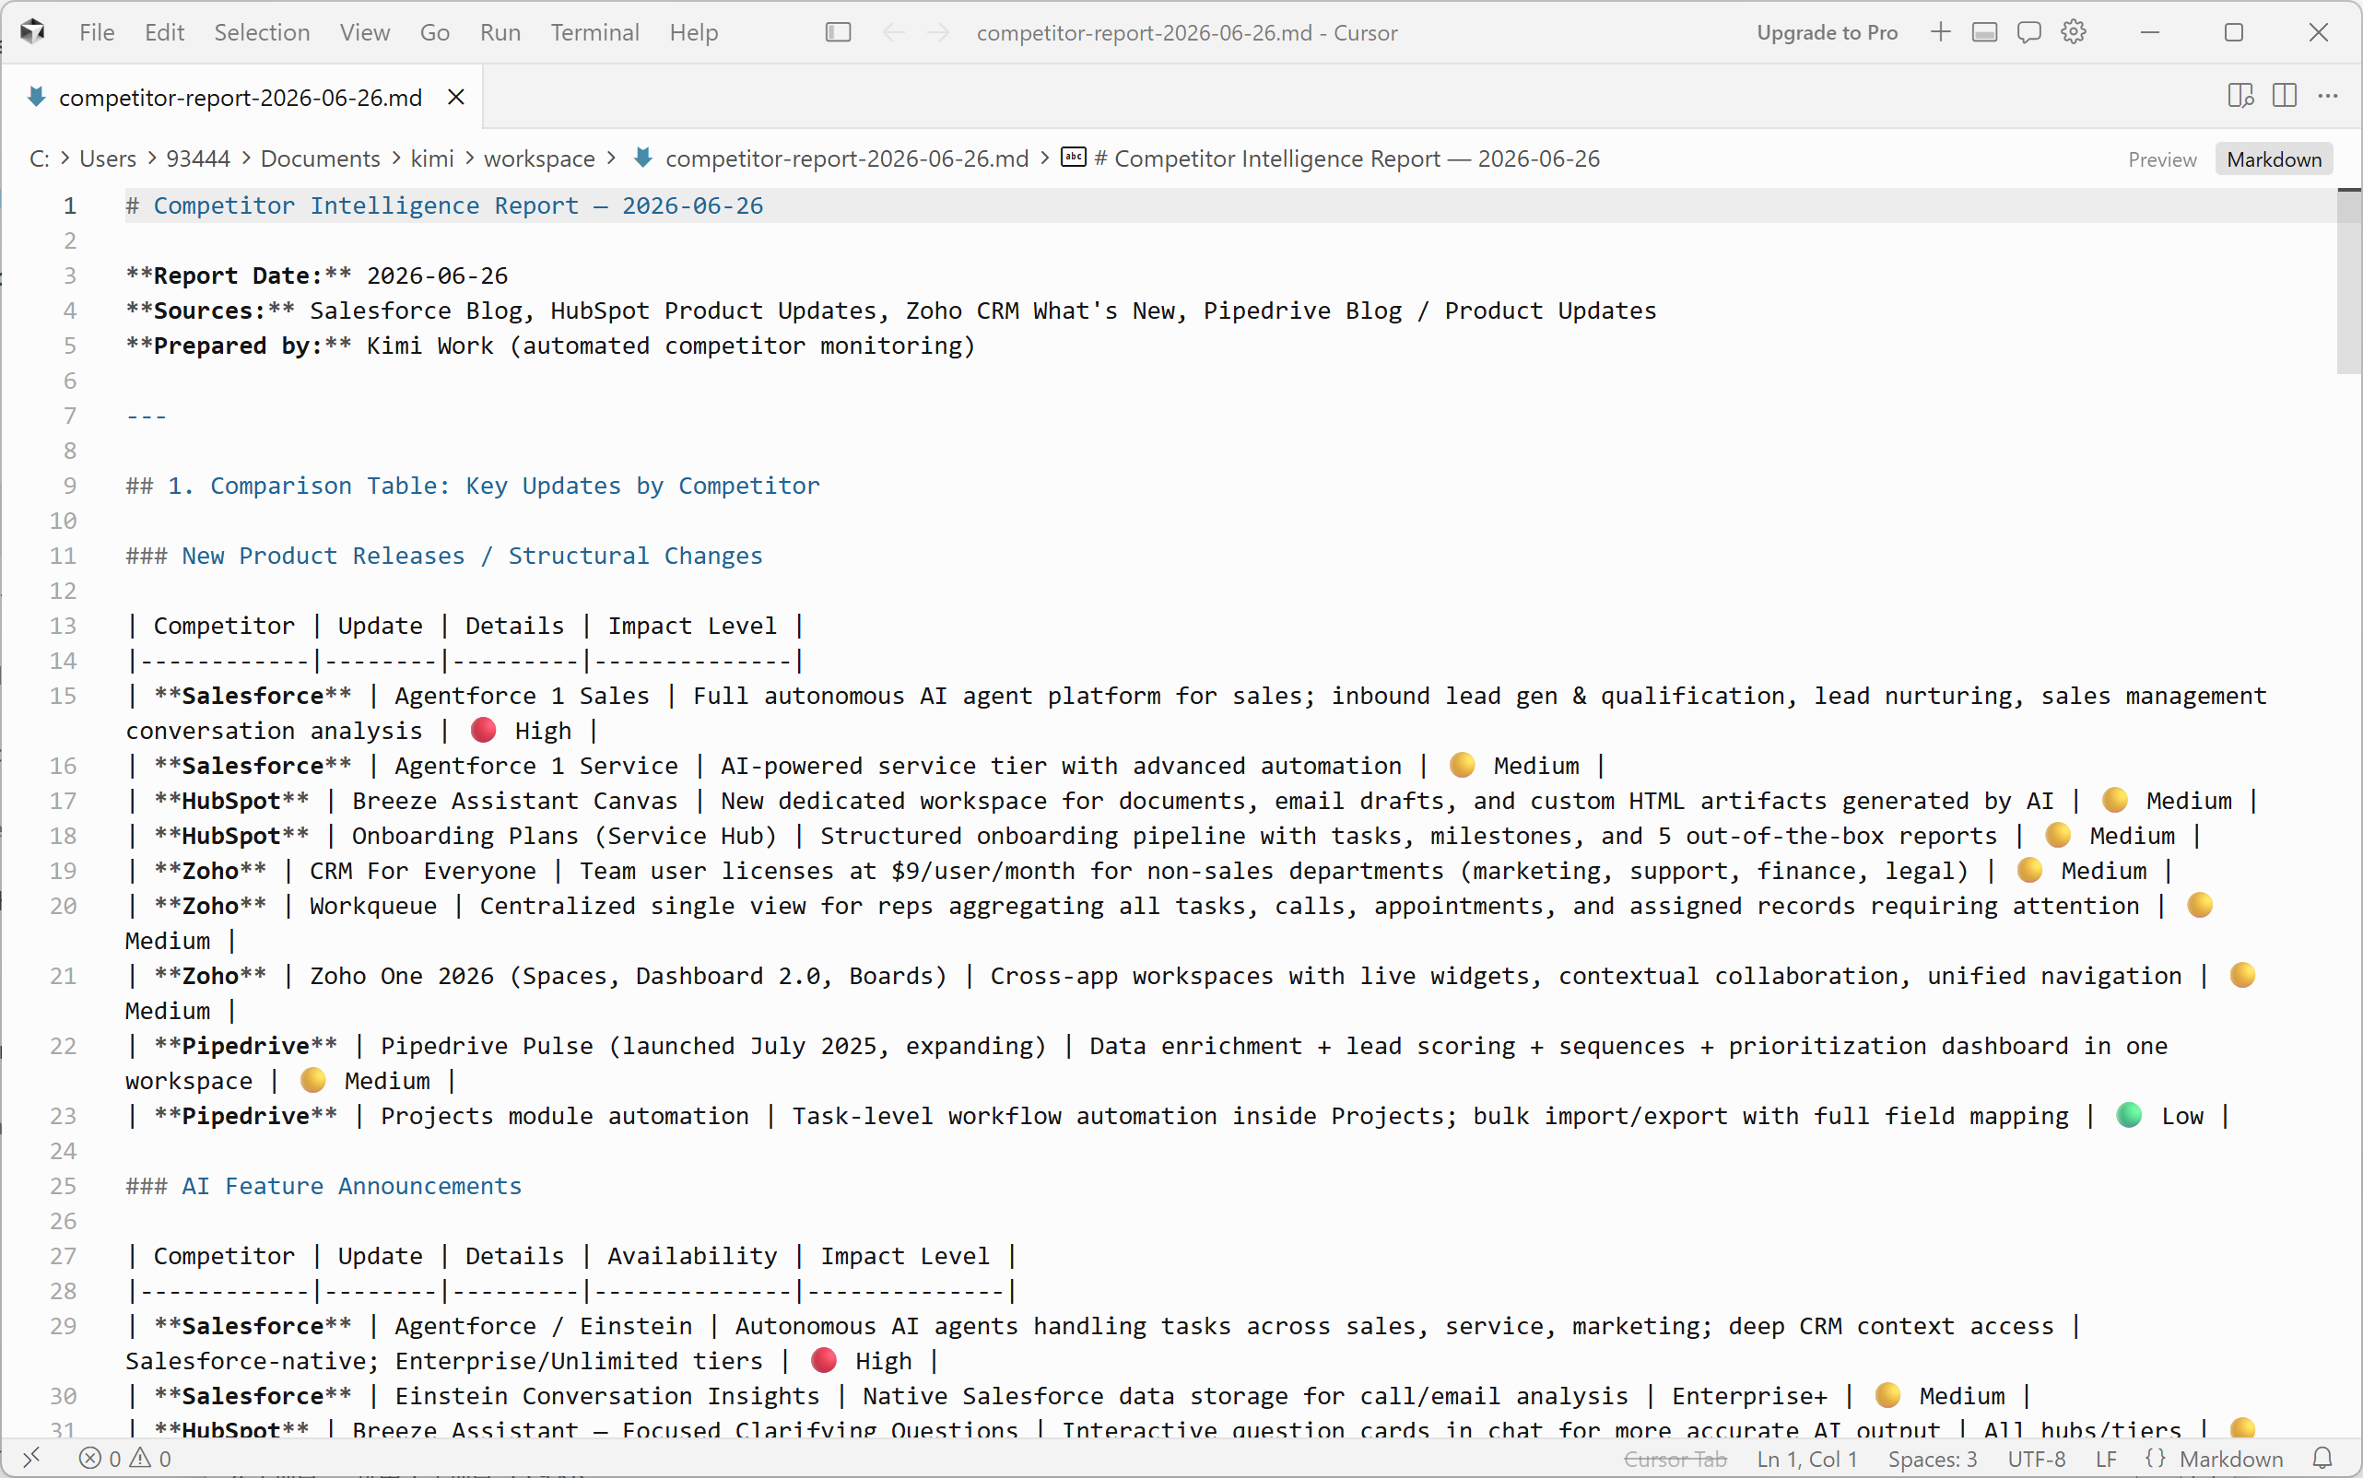Open the Go menu
The width and height of the screenshot is (2363, 1478).
[x=435, y=32]
